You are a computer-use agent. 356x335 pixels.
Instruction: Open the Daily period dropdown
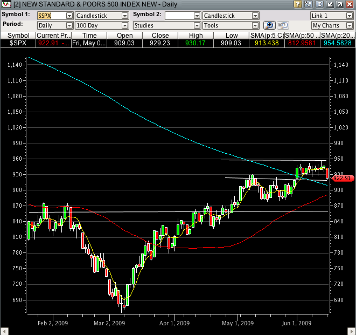(69, 25)
